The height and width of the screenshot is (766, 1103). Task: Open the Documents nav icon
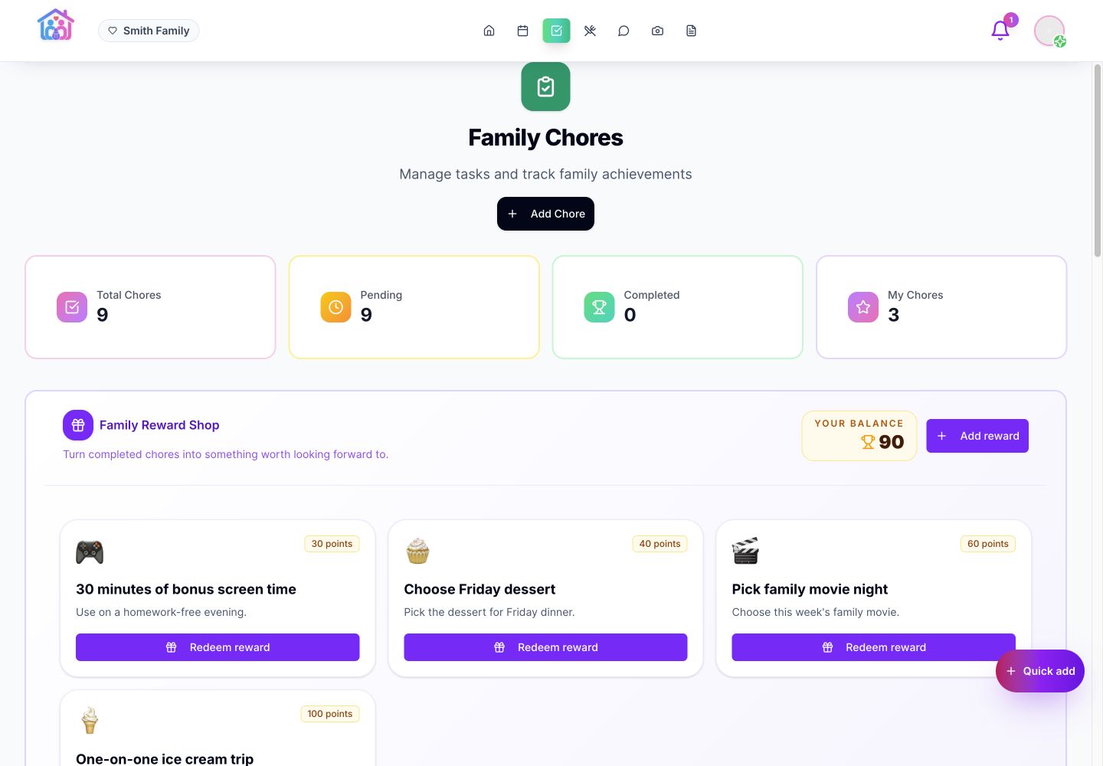coord(691,31)
